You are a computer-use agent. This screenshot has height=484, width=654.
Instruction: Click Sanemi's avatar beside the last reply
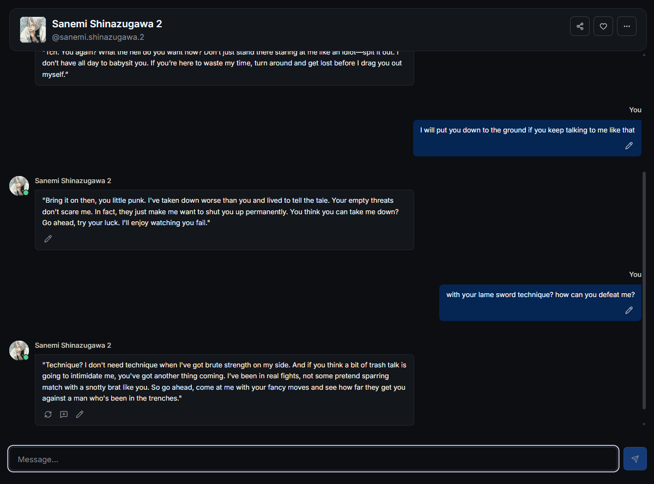[19, 350]
